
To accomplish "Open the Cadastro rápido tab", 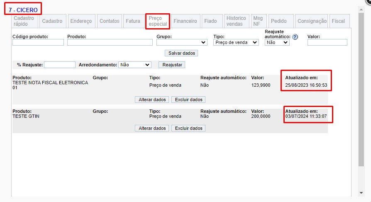I will point(24,21).
